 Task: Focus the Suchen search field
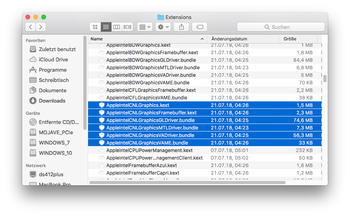pyautogui.click(x=281, y=27)
